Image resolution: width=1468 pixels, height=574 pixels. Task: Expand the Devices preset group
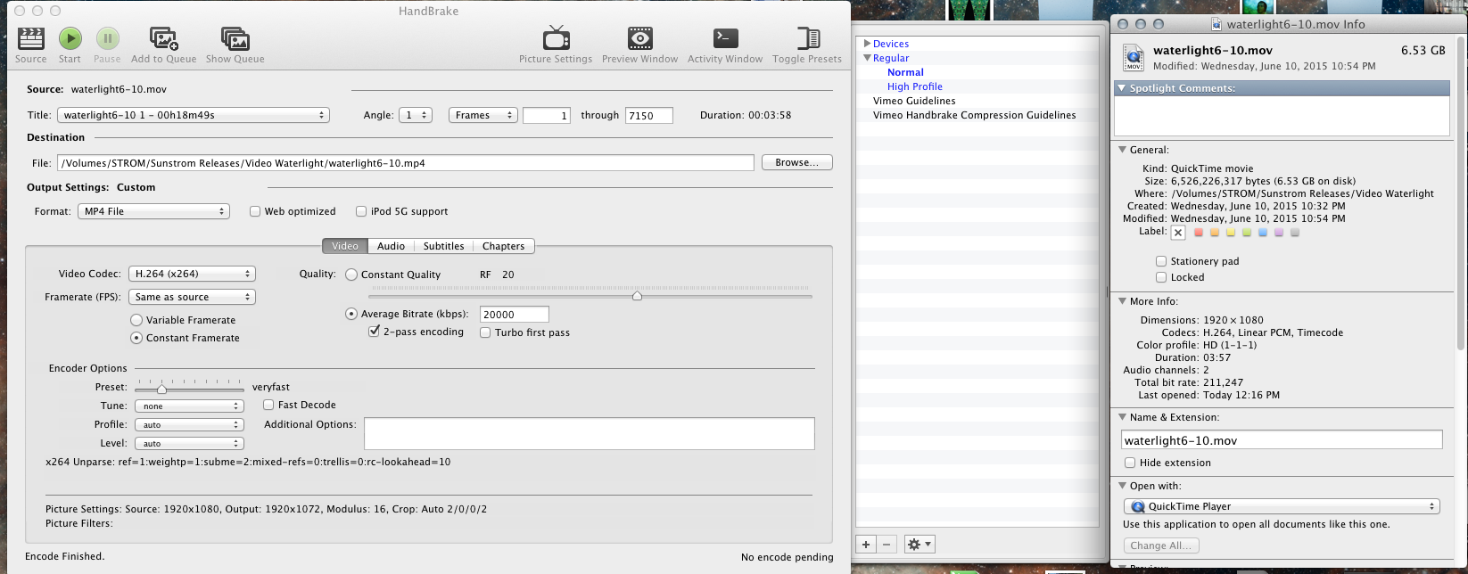click(867, 44)
